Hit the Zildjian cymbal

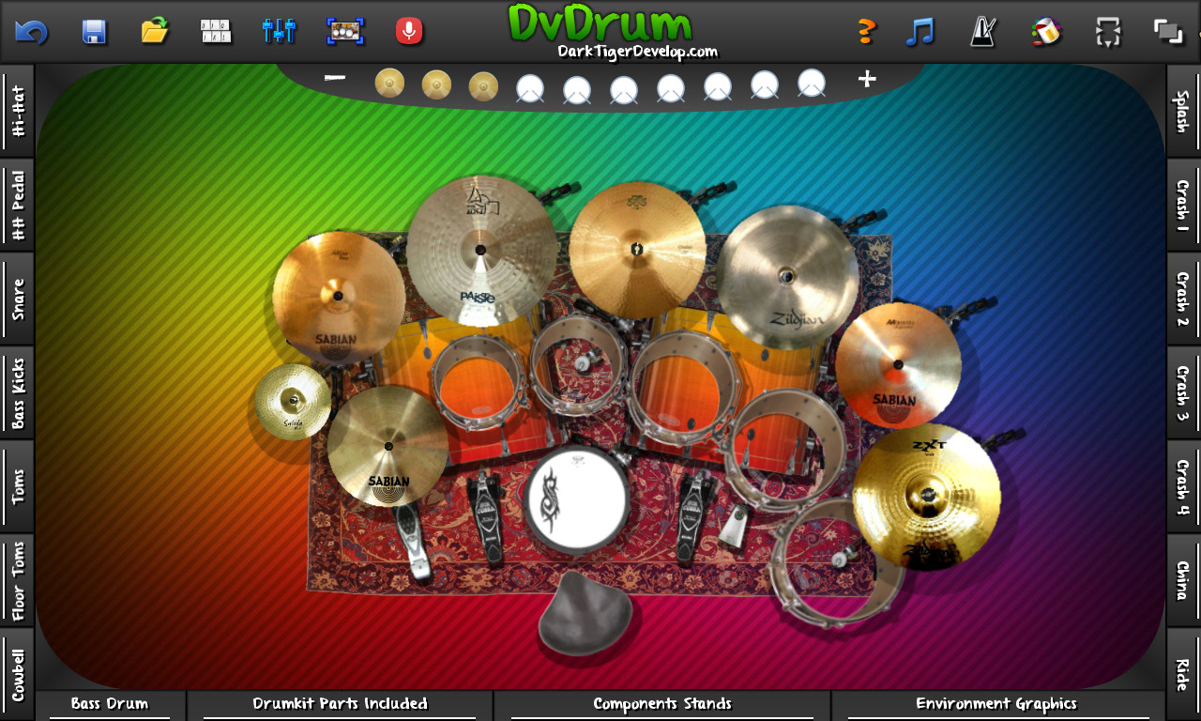(787, 277)
